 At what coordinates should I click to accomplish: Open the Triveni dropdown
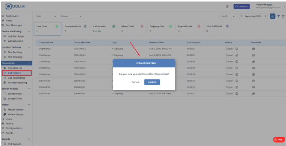(71, 16)
